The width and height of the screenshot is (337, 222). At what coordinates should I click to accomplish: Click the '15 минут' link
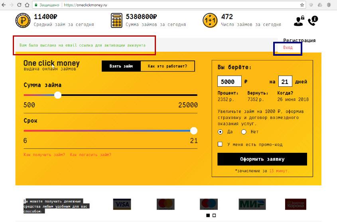pos(280,171)
